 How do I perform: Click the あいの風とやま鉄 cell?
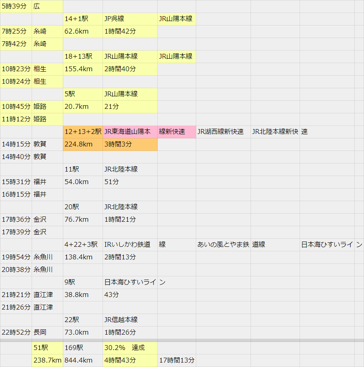click(x=223, y=245)
